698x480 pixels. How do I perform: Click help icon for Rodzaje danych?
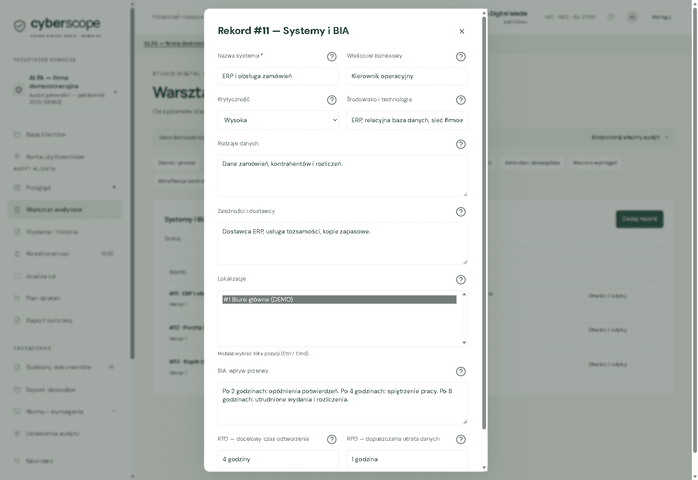[x=461, y=144]
